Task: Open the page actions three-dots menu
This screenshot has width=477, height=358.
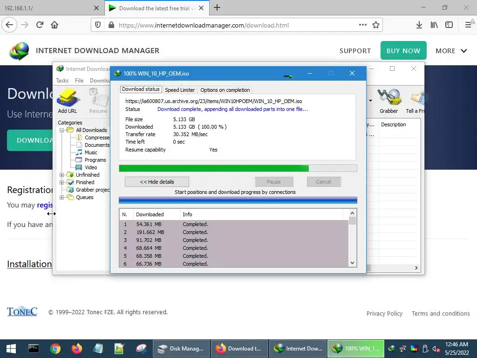Action: (362, 25)
